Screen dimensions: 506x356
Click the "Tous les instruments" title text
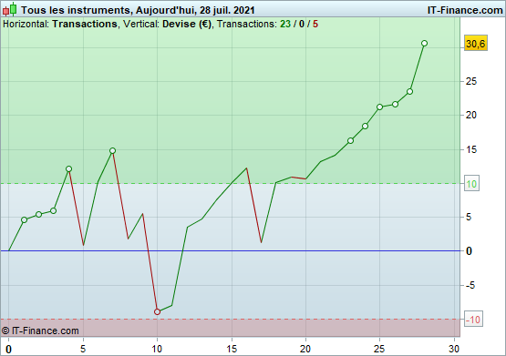point(76,10)
